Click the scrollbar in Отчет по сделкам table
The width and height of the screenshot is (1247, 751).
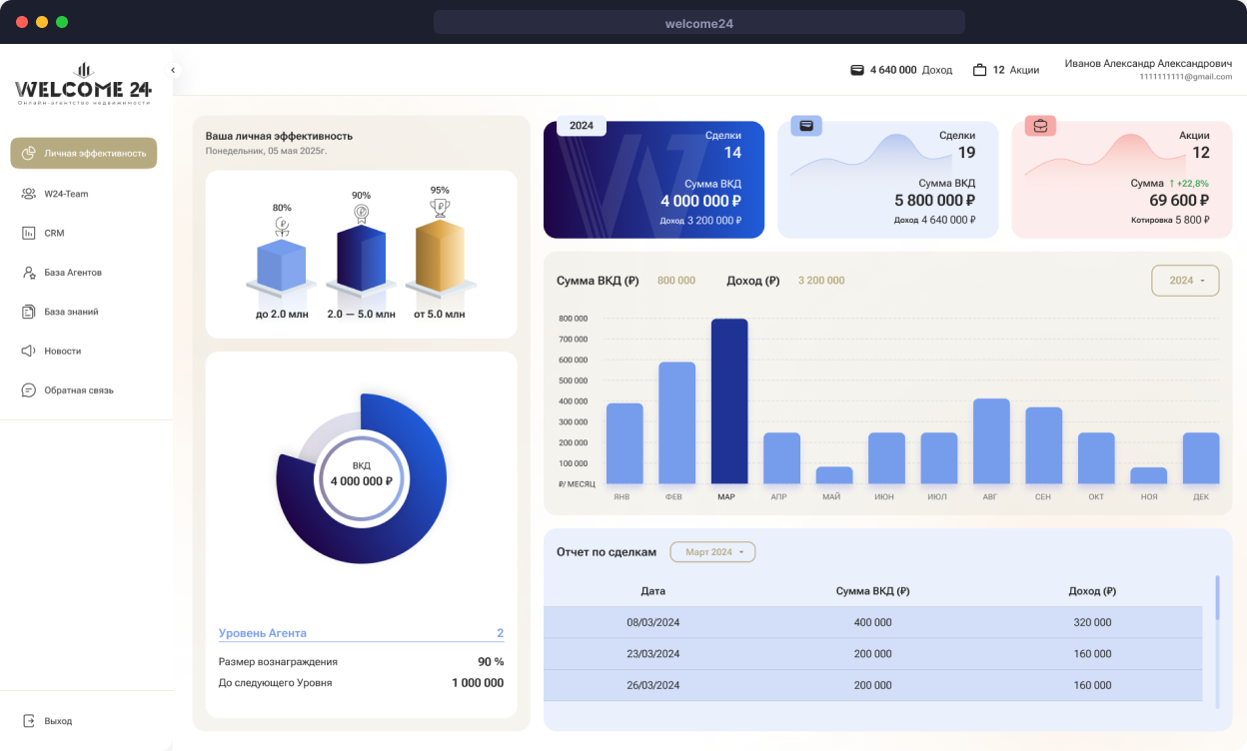click(1216, 597)
